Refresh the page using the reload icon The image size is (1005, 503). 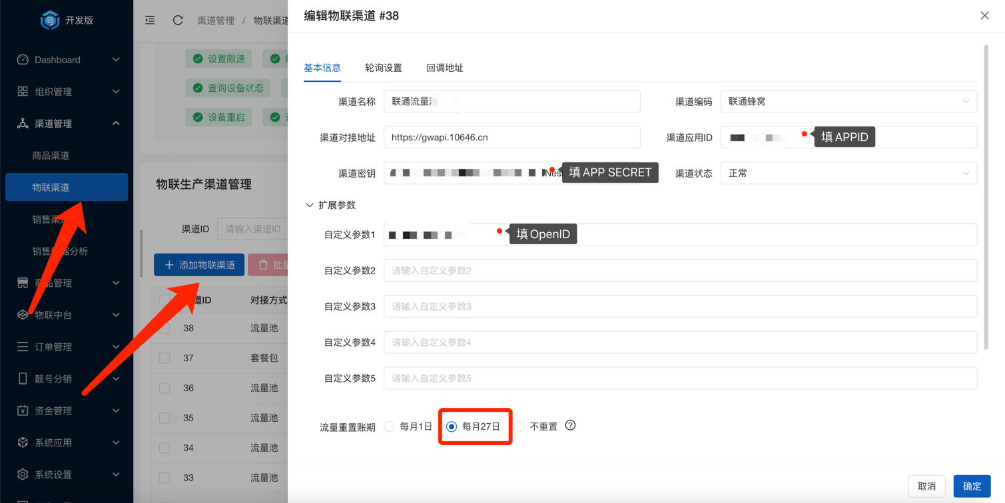pos(177,20)
